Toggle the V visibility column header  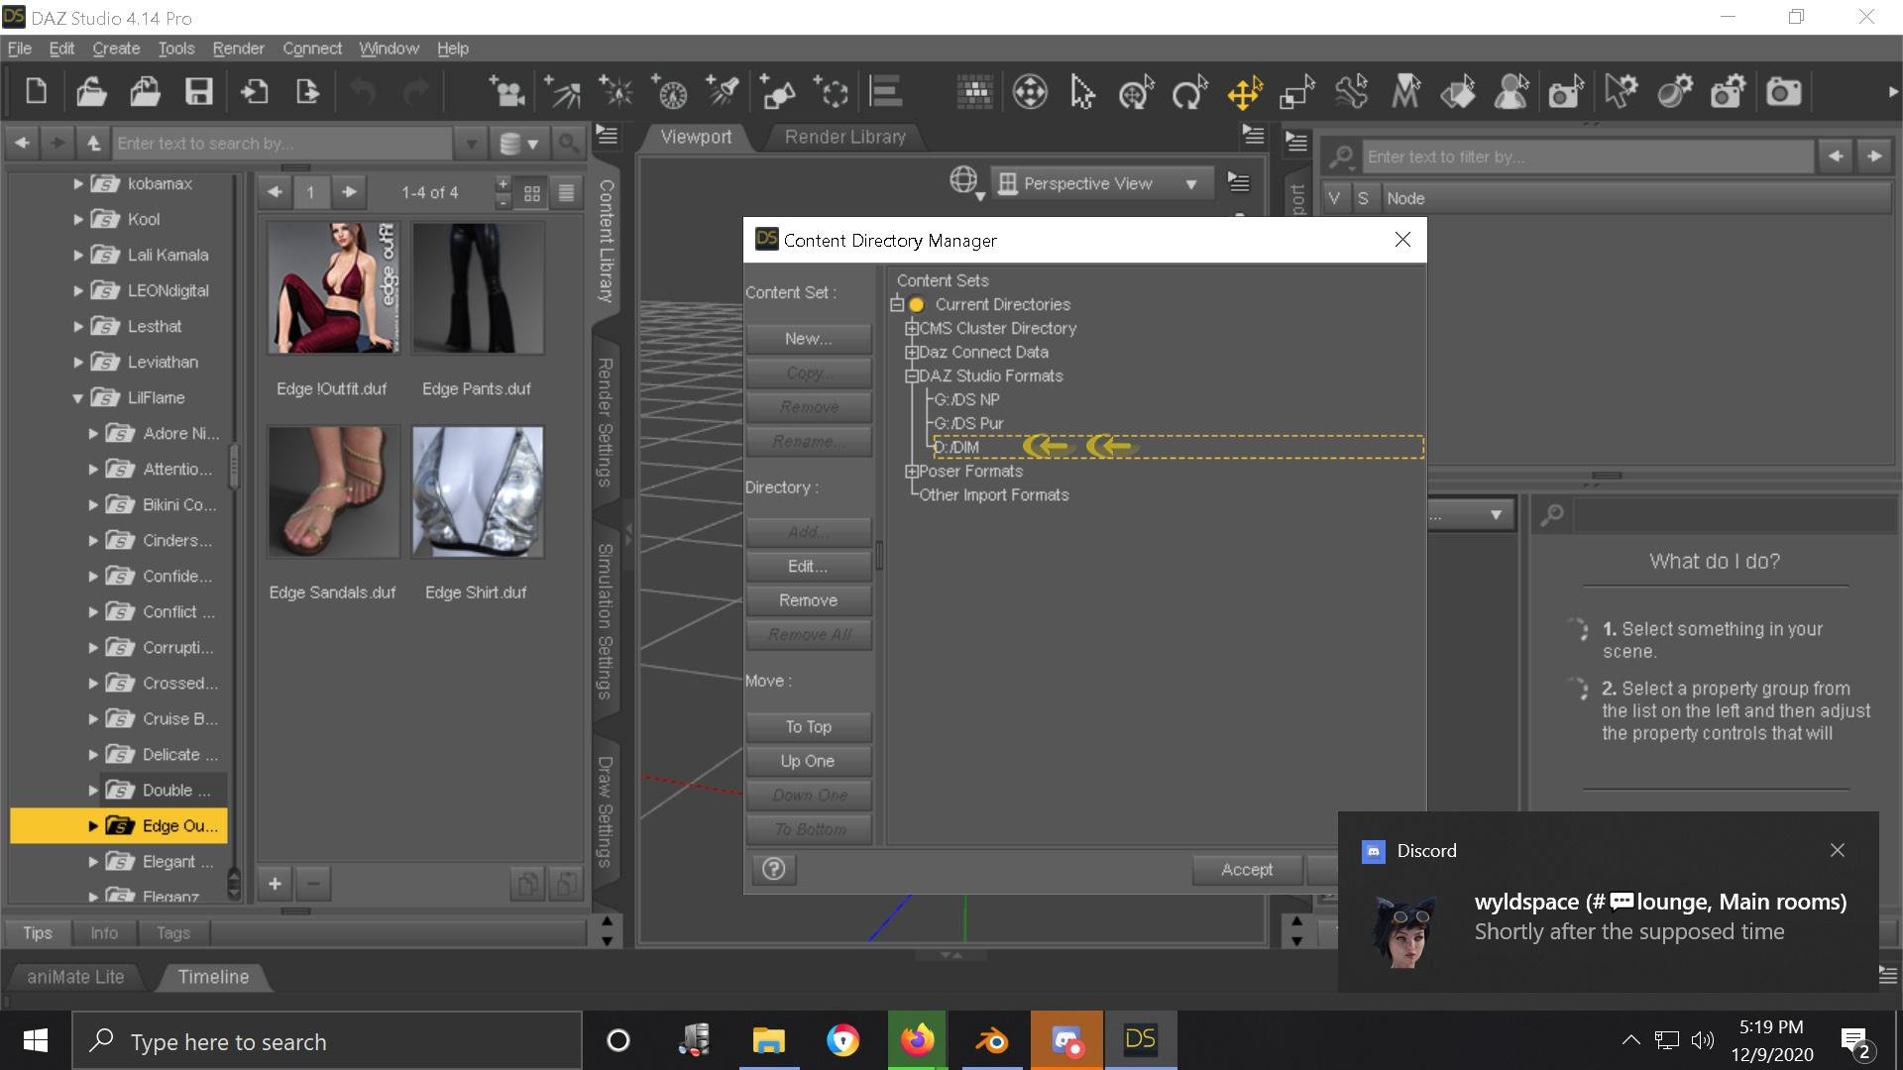click(x=1334, y=198)
